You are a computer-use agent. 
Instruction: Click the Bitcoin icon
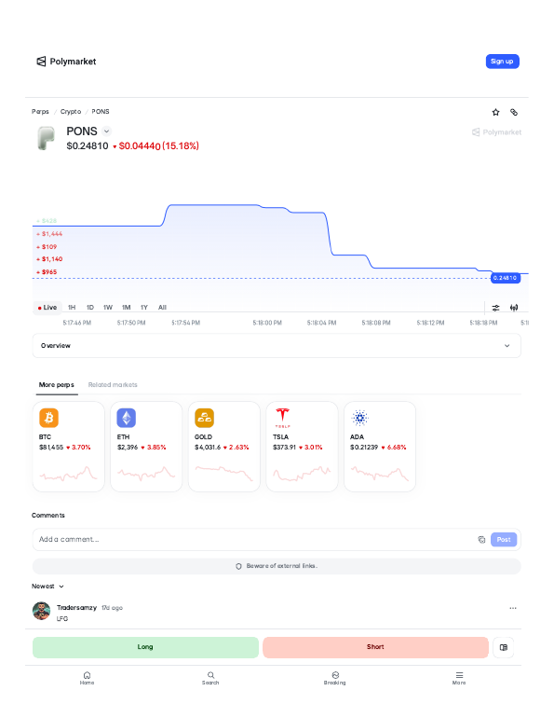48,418
